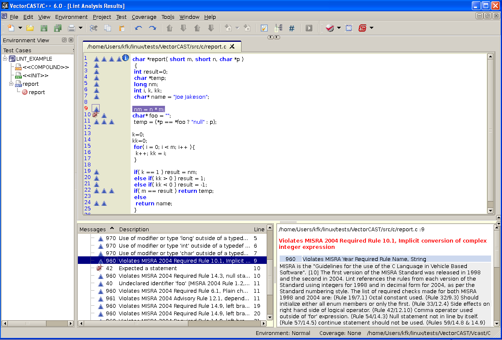Open the New file dropdown arrow
Image resolution: width=502 pixels, height=340 pixels.
pyautogui.click(x=20, y=28)
